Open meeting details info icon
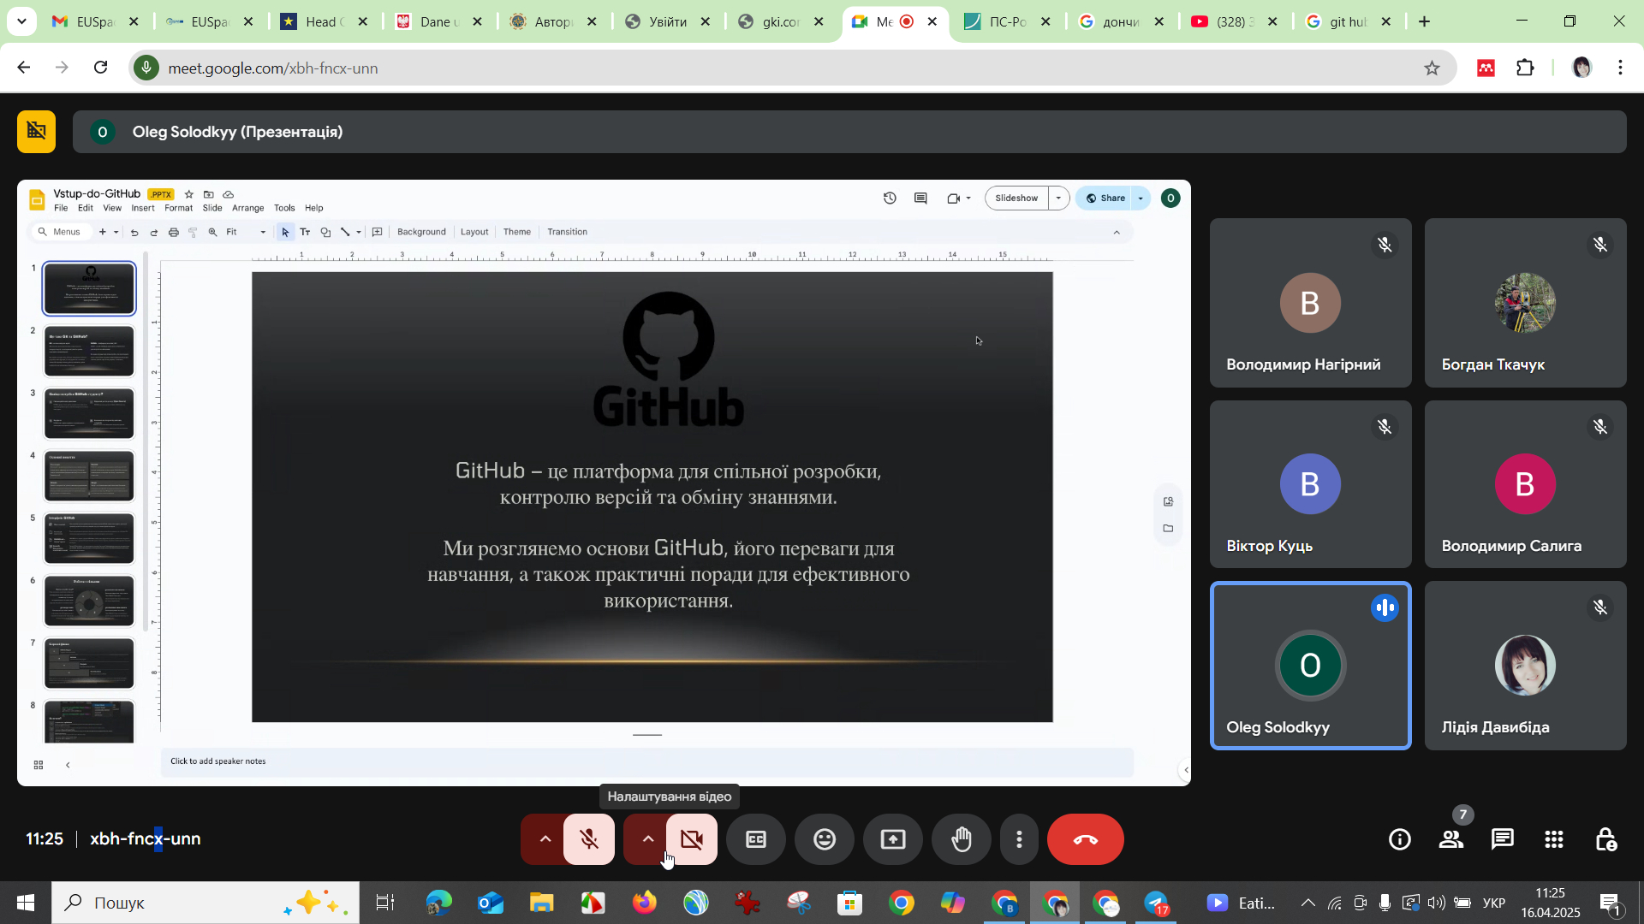Screen dimensions: 1644x924 [1400, 839]
